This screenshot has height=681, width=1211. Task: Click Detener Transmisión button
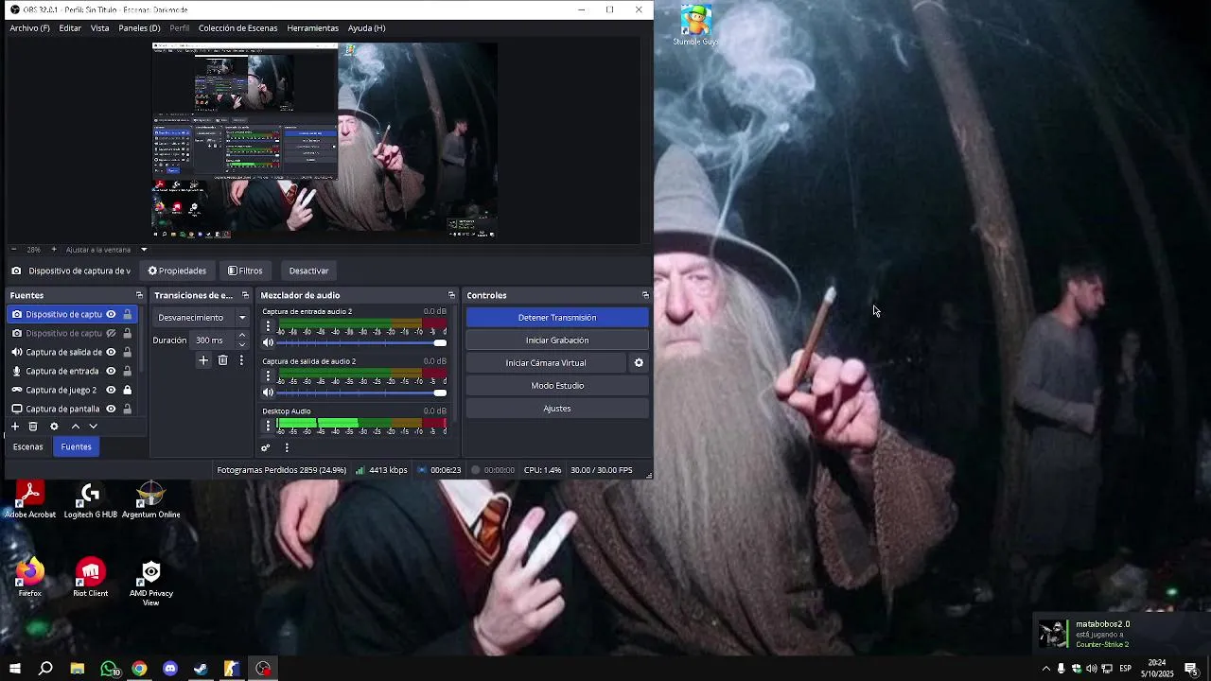557,318
